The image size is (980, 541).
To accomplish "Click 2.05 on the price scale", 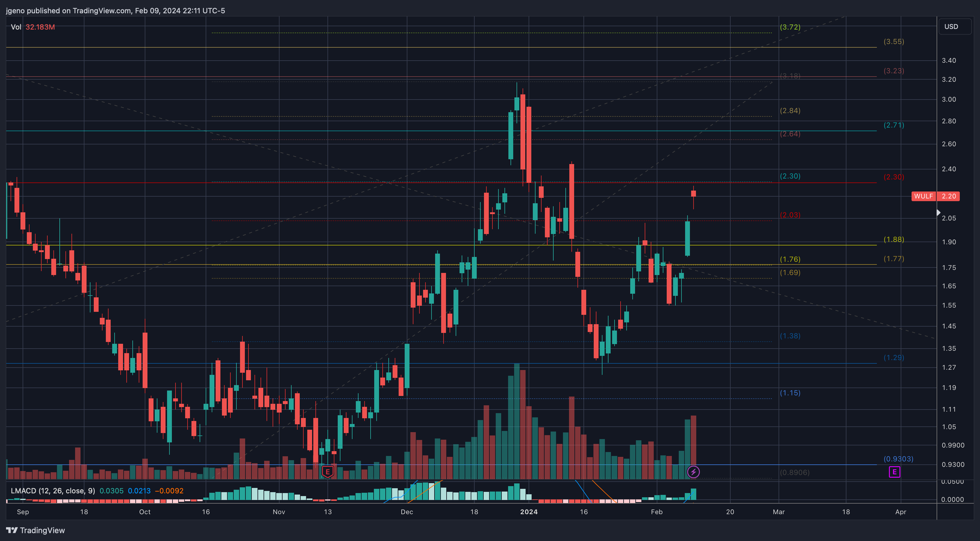I will click(949, 218).
